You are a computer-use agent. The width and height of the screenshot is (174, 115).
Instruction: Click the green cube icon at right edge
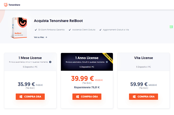point(171,27)
